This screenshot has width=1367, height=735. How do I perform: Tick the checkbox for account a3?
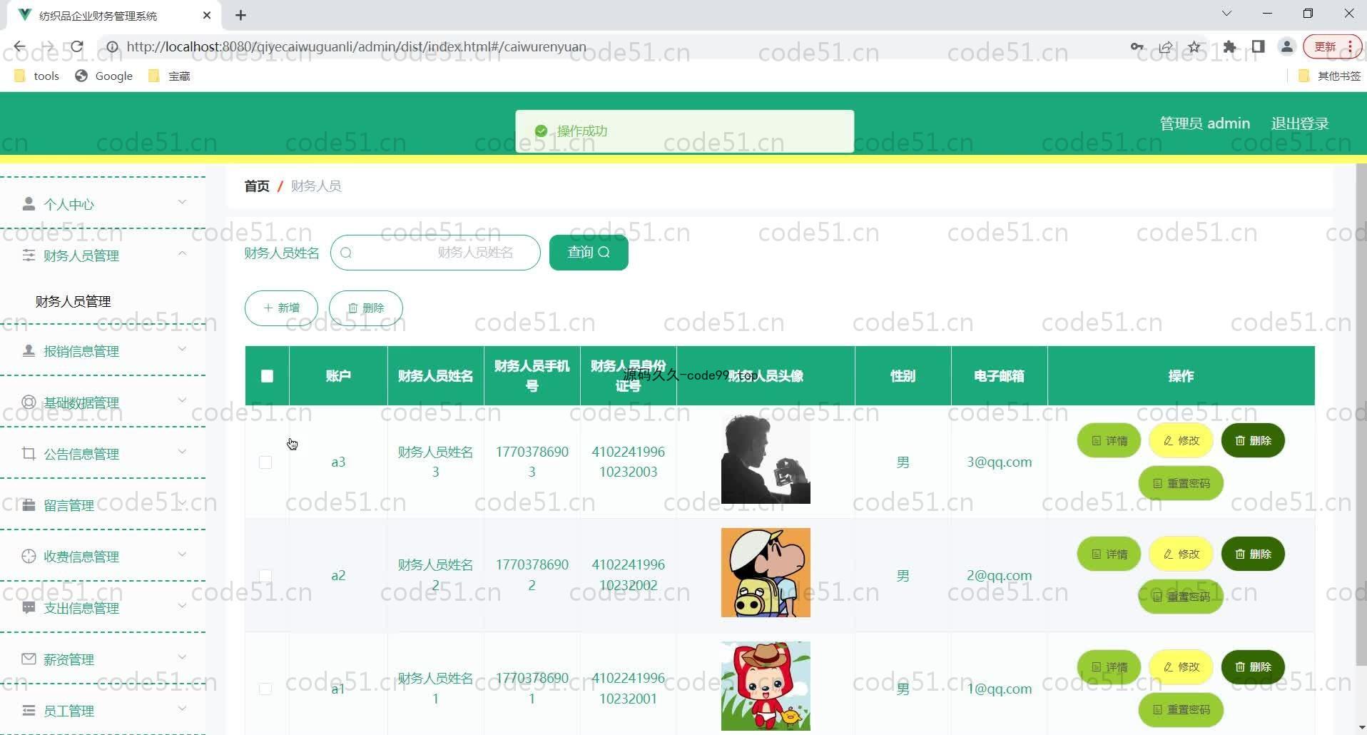pyautogui.click(x=265, y=462)
